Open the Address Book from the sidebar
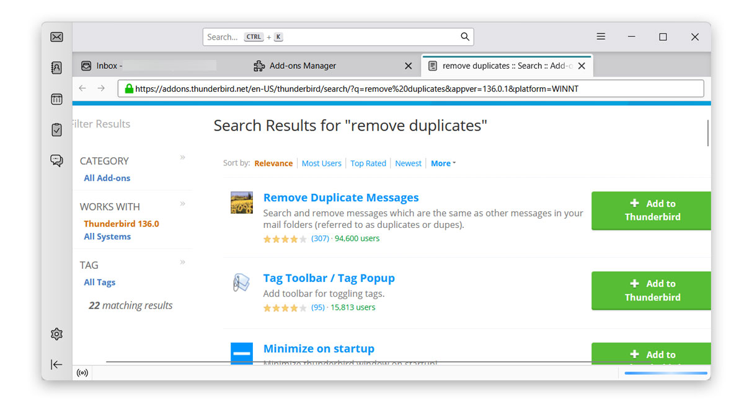752x402 pixels. [56, 68]
